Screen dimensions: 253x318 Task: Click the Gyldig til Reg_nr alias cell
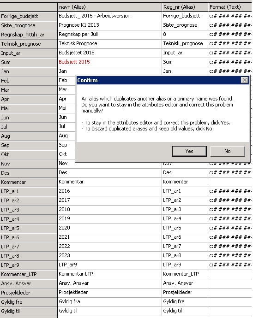click(x=185, y=311)
